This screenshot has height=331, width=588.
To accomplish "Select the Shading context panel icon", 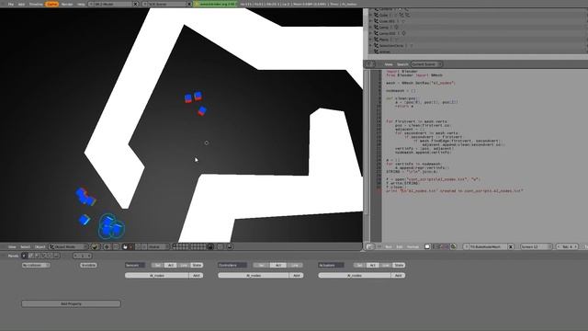I will coord(38,256).
